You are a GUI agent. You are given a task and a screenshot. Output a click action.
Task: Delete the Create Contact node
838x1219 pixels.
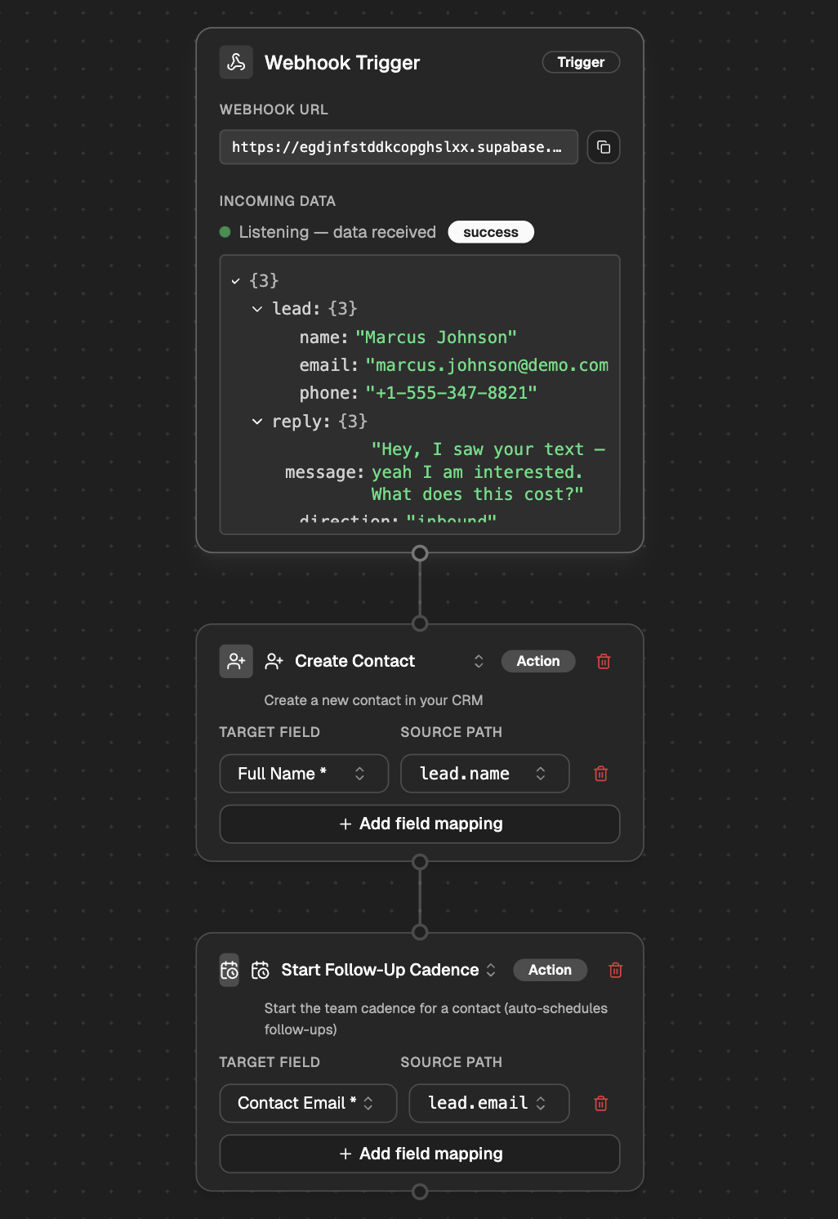pos(604,661)
